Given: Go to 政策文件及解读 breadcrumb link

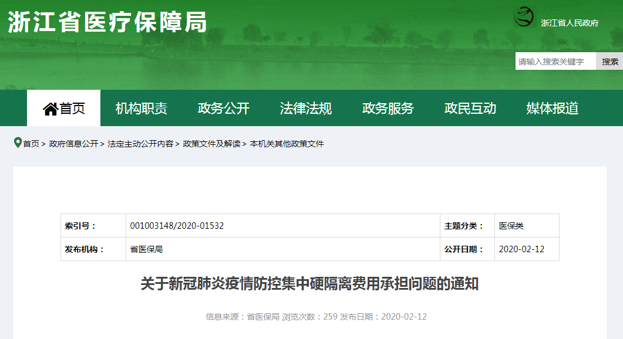Looking at the screenshot, I should (211, 144).
